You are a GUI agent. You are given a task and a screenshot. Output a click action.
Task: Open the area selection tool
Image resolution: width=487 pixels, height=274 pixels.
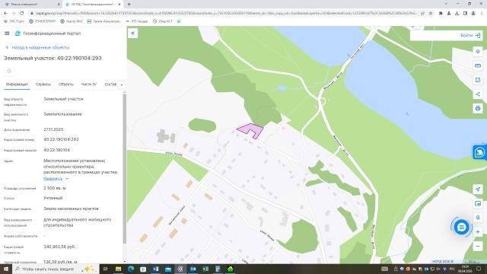point(478,80)
